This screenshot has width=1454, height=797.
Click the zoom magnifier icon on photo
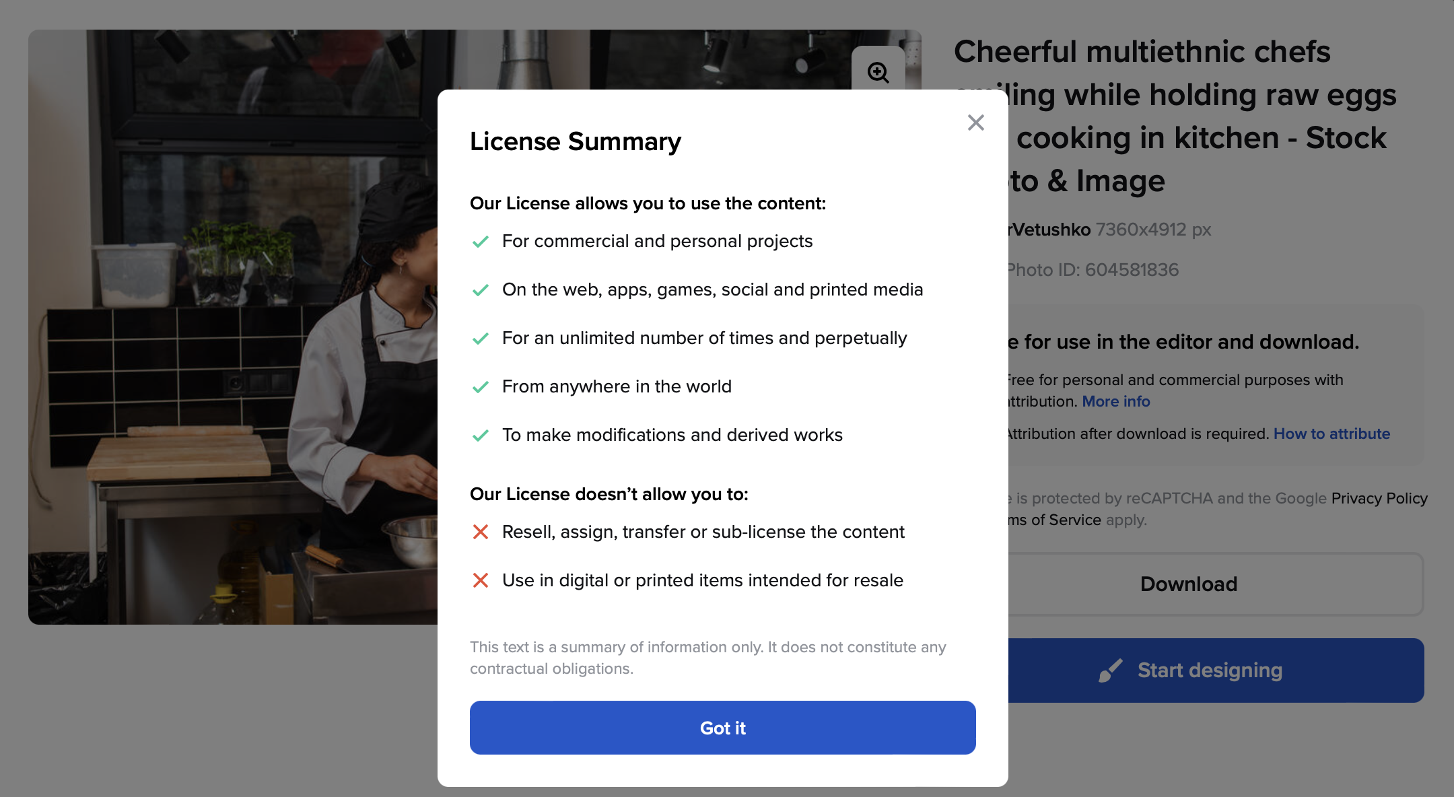pos(878,72)
